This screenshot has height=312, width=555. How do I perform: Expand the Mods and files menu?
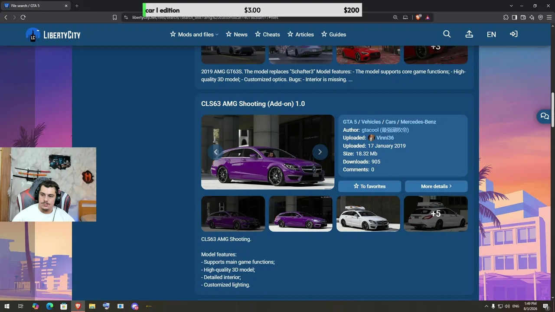coord(194,34)
